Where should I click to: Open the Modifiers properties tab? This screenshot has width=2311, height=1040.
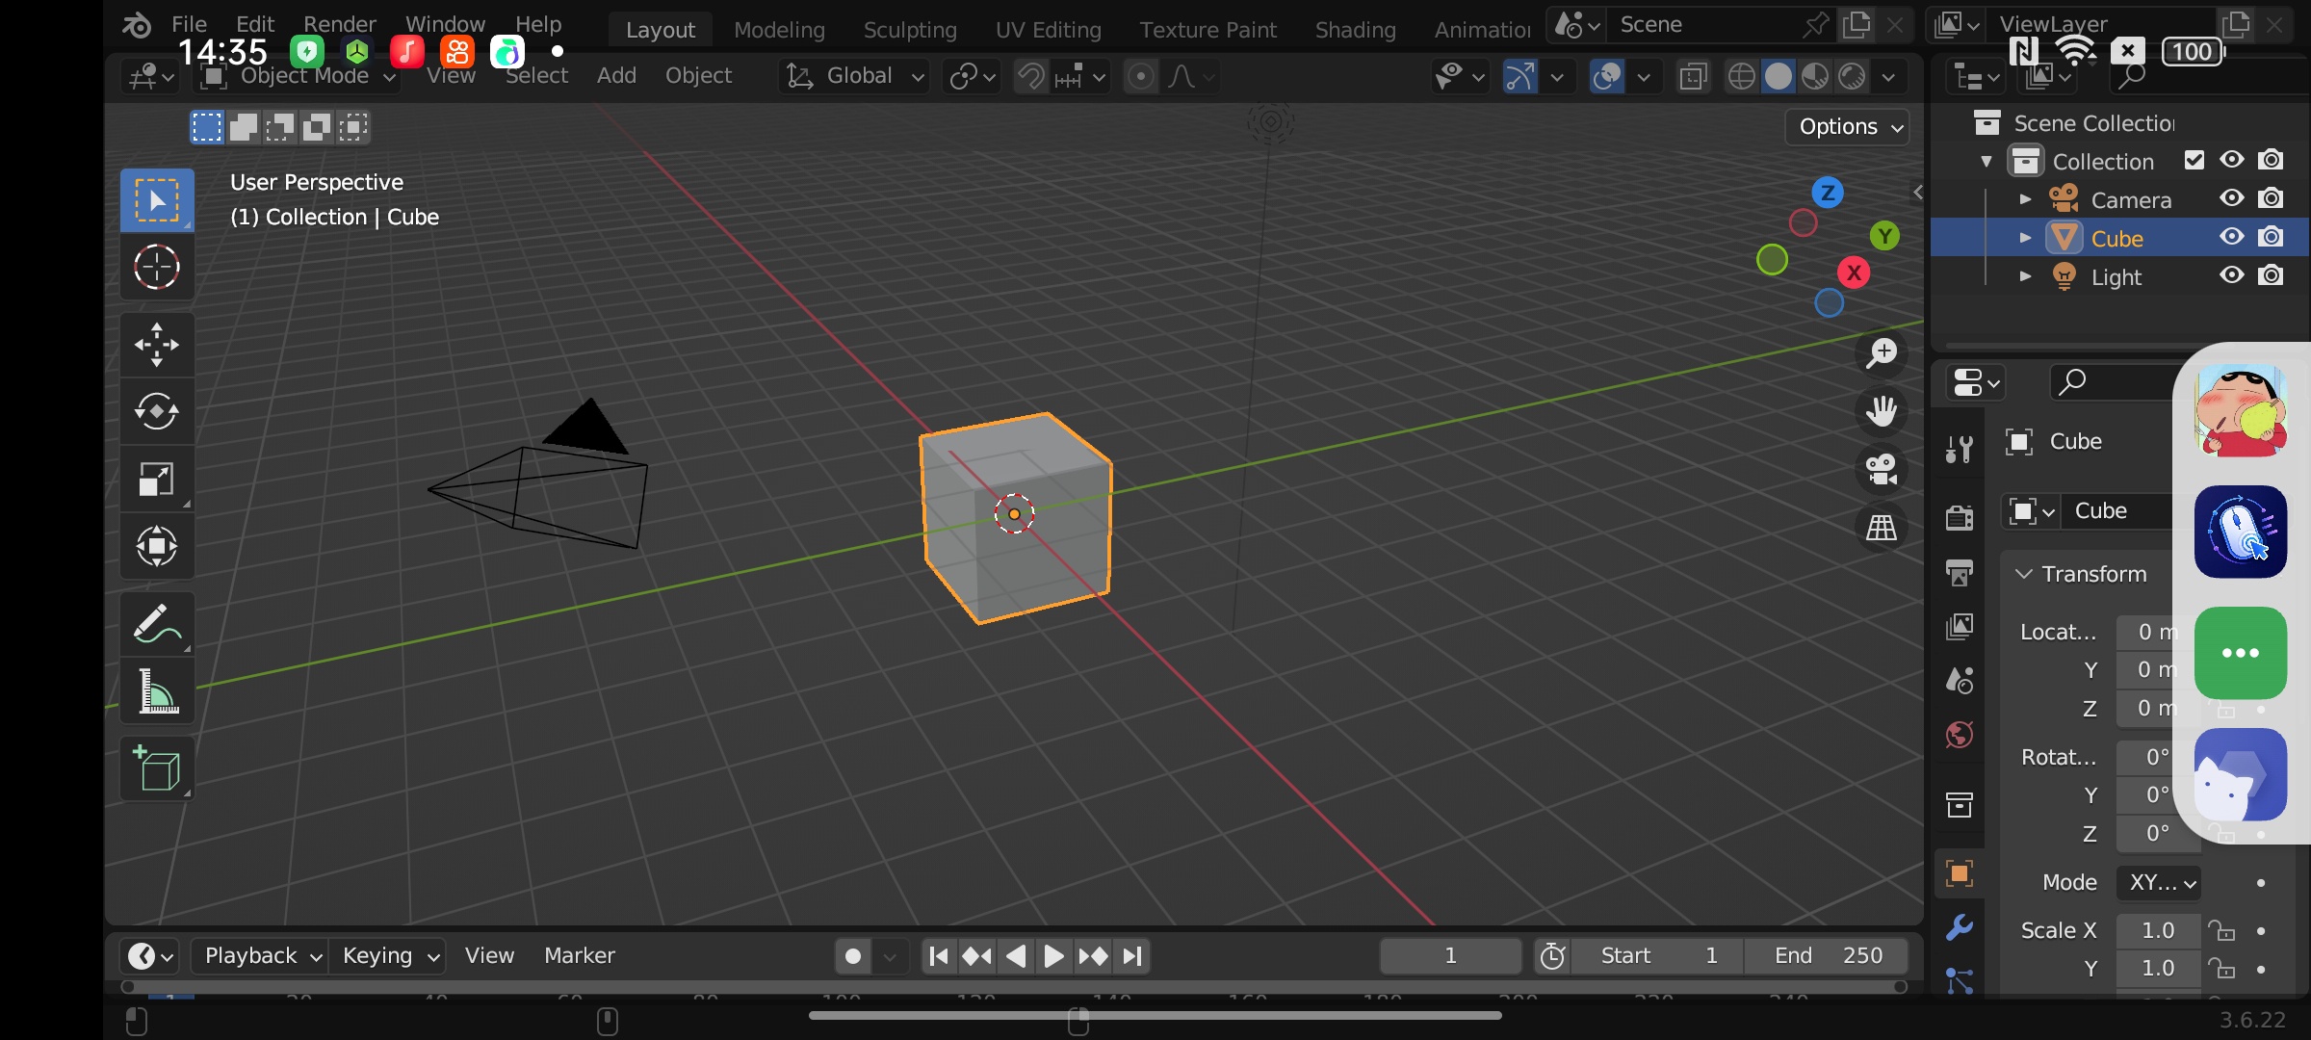click(1960, 928)
